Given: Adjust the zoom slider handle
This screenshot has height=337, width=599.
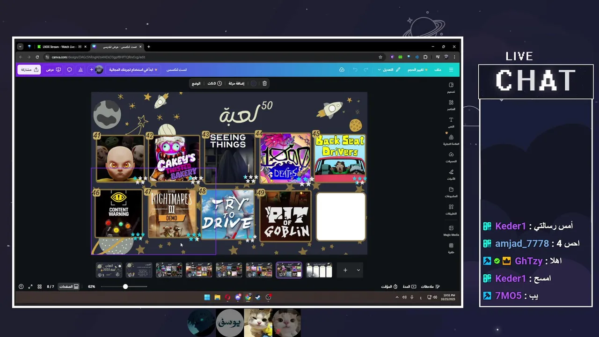Looking at the screenshot, I should click(125, 286).
